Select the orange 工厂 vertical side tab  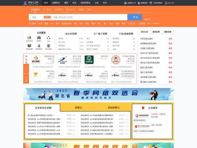click(x=26, y=69)
